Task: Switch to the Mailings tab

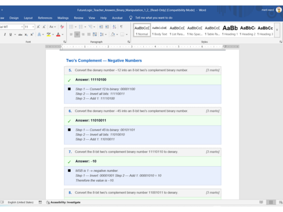Action: pos(63,18)
